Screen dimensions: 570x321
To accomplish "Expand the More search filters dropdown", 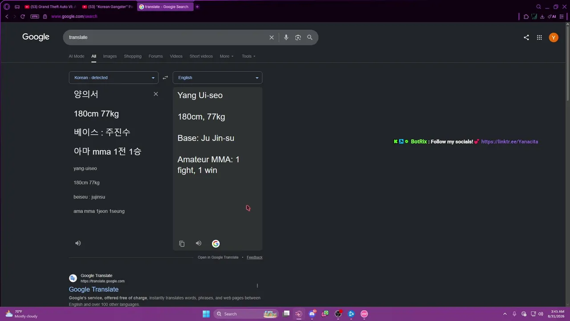I will (x=227, y=56).
